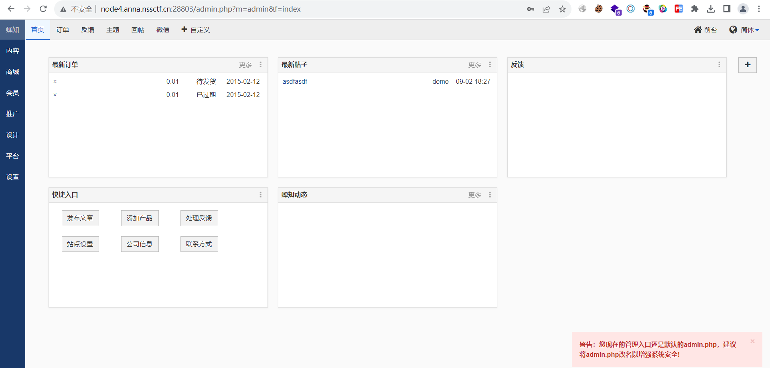Viewport: 770px width, 368px height.
Task: Click 更多 in 最新订单 panel
Action: pyautogui.click(x=245, y=65)
